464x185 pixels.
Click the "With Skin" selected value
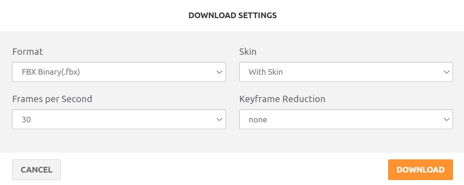pyautogui.click(x=266, y=72)
